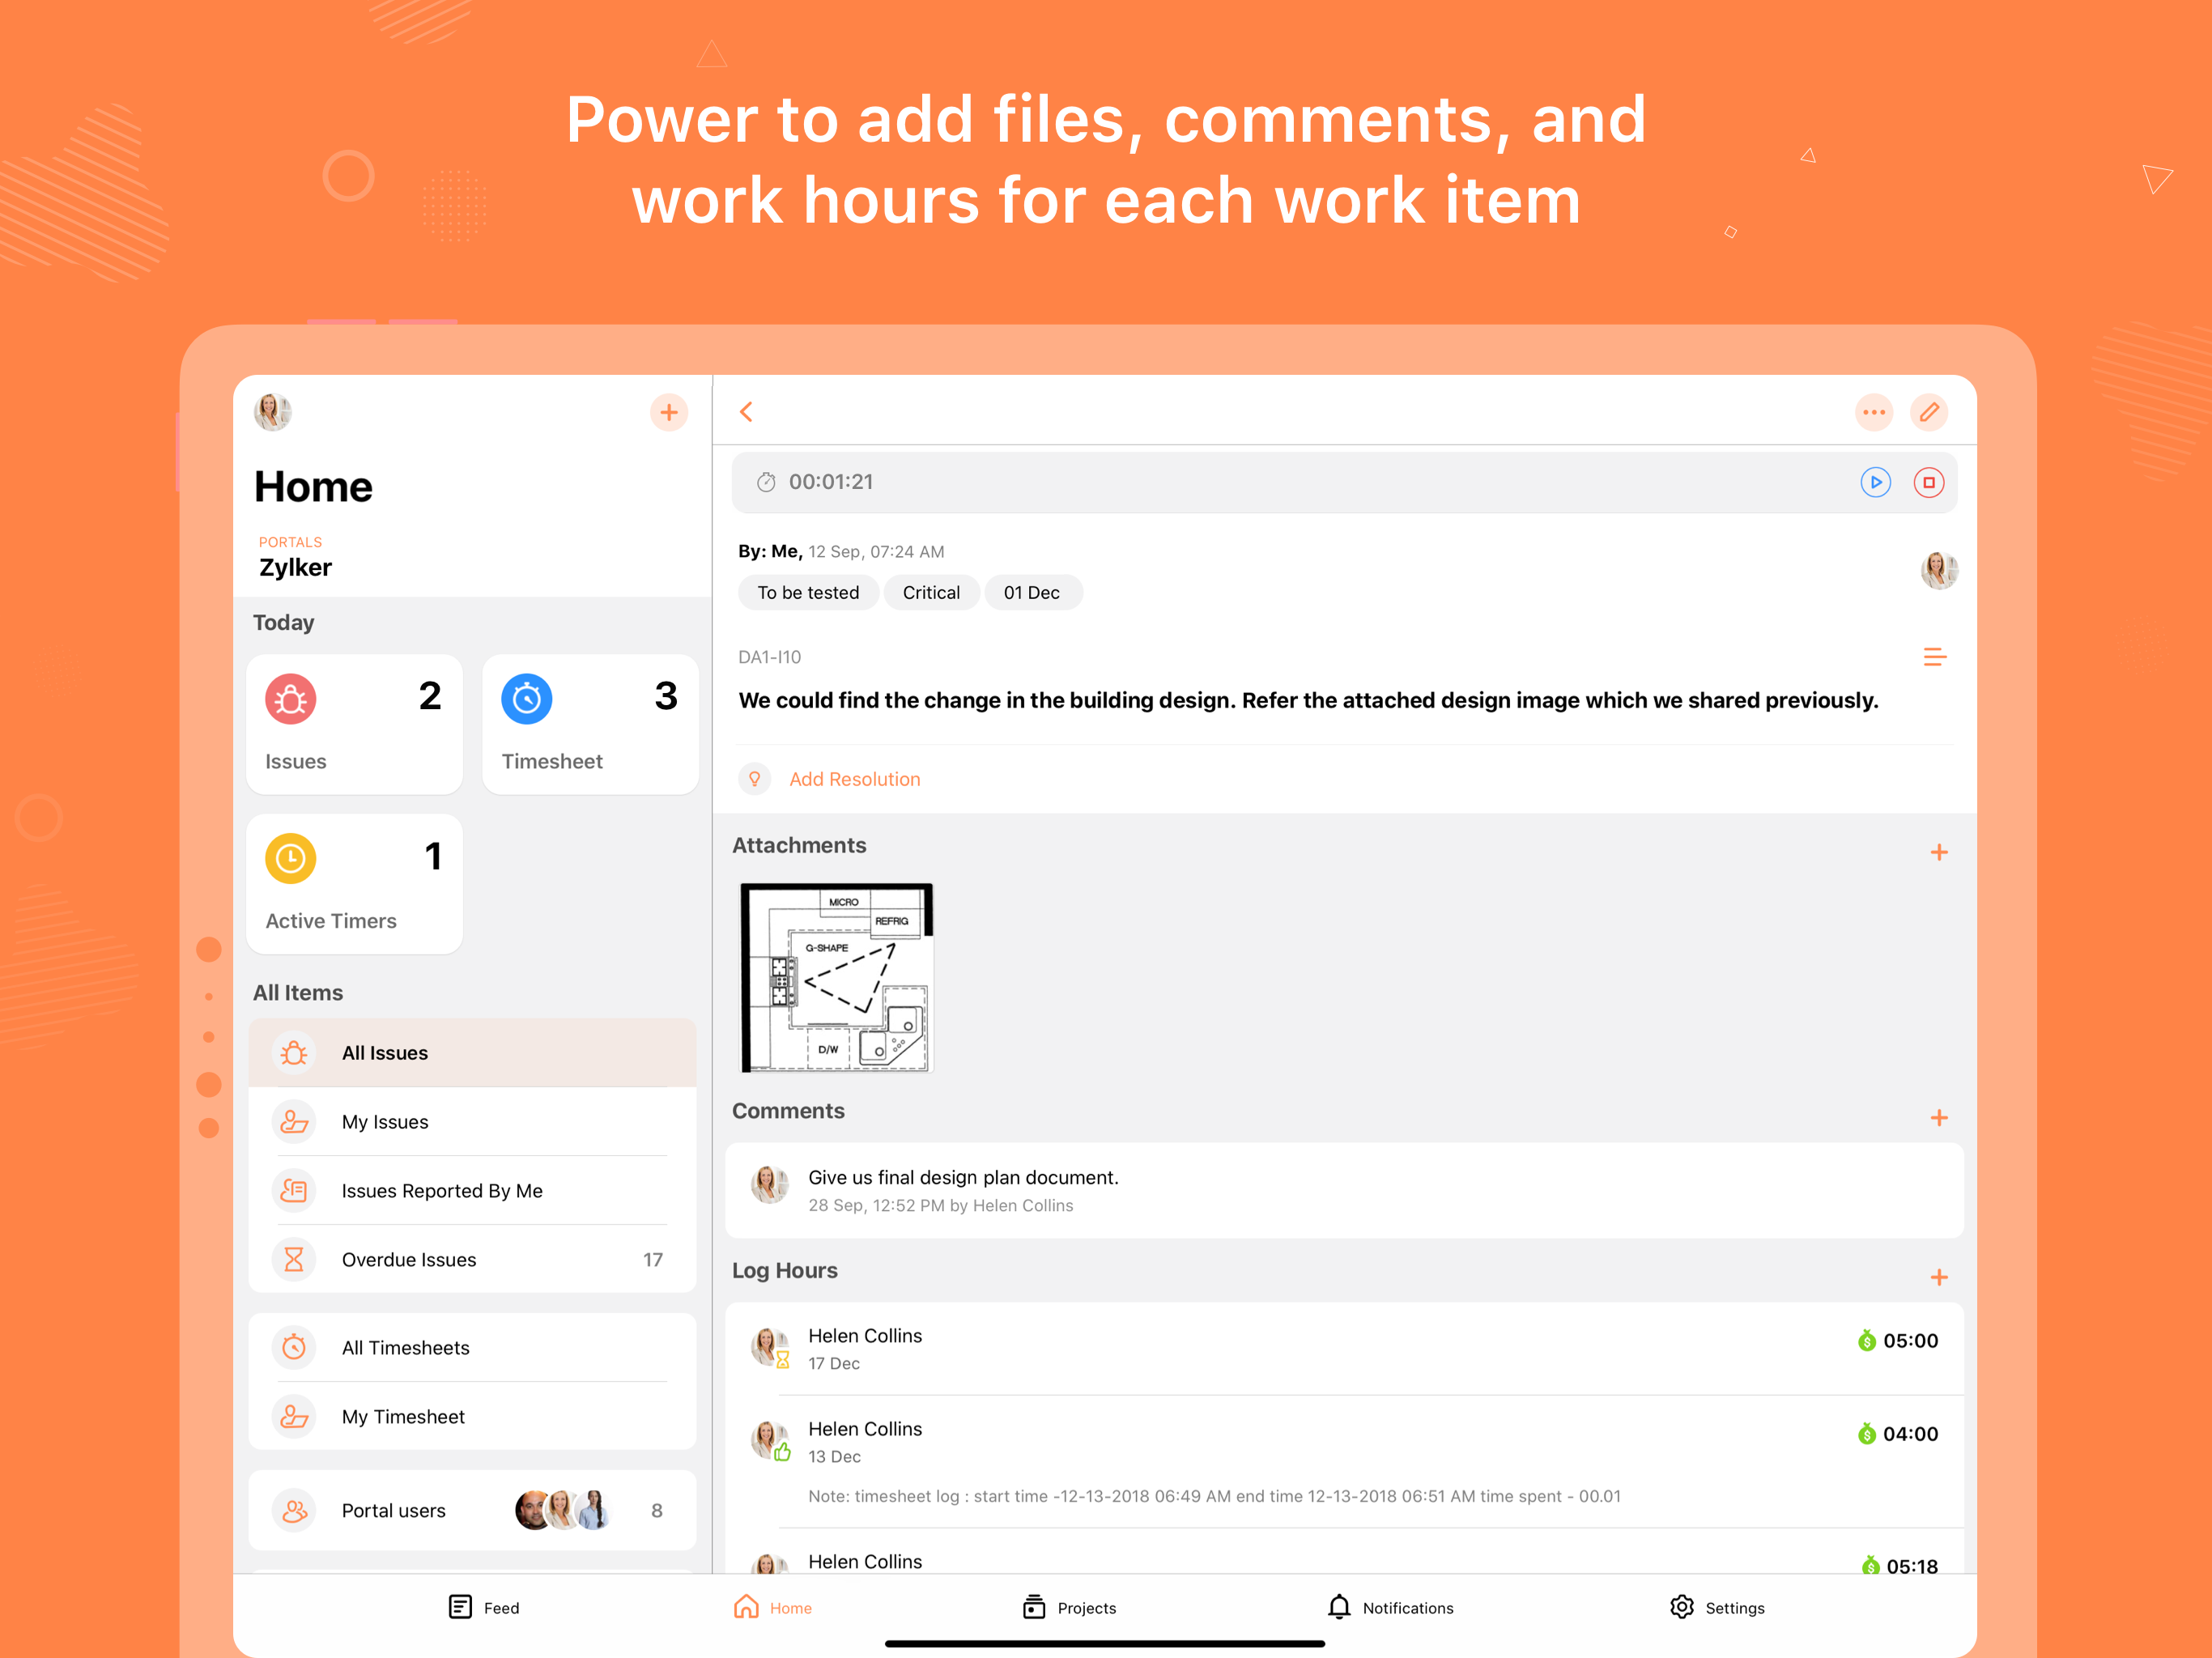Open Portal users row

tap(472, 1510)
